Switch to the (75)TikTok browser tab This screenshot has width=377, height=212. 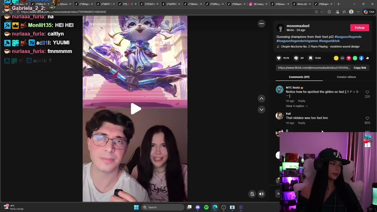pos(149,4)
